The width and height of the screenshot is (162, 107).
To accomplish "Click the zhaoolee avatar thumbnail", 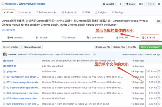I will [x=5, y=54].
